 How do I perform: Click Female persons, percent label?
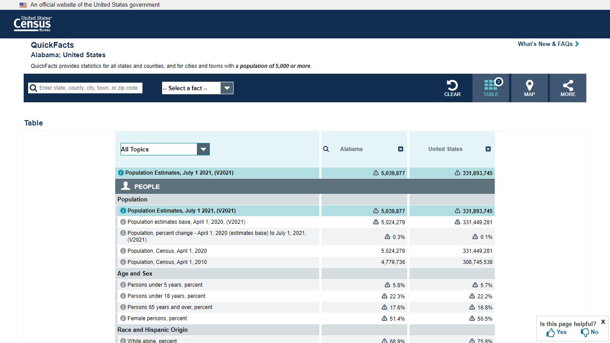tap(157, 318)
